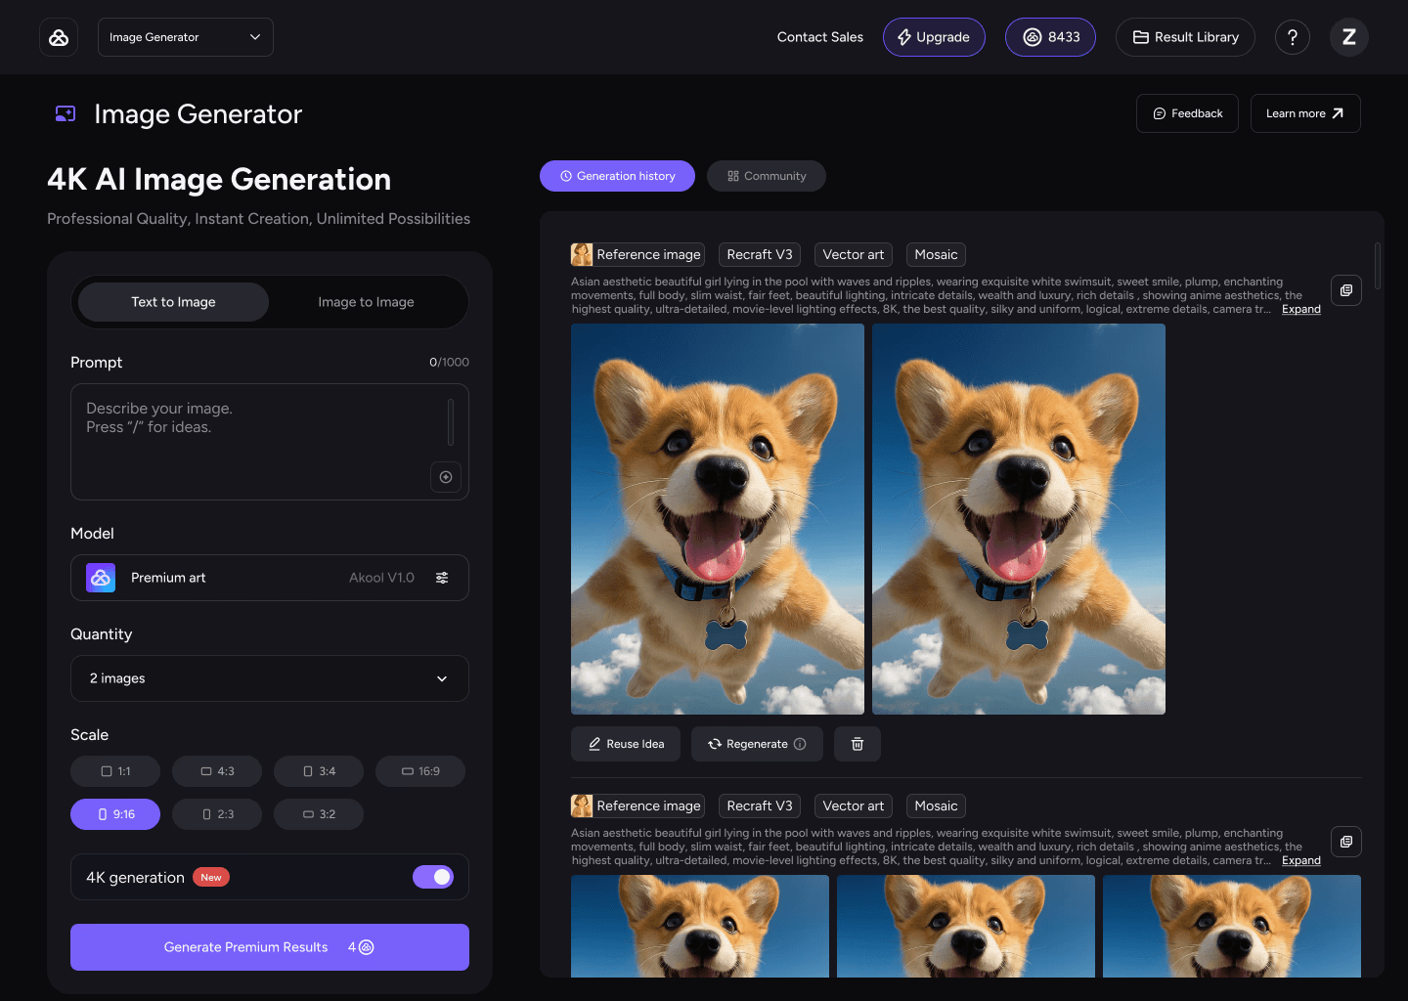Click the prompt box scrollbar
Viewport: 1408px width, 1001px height.
450,422
